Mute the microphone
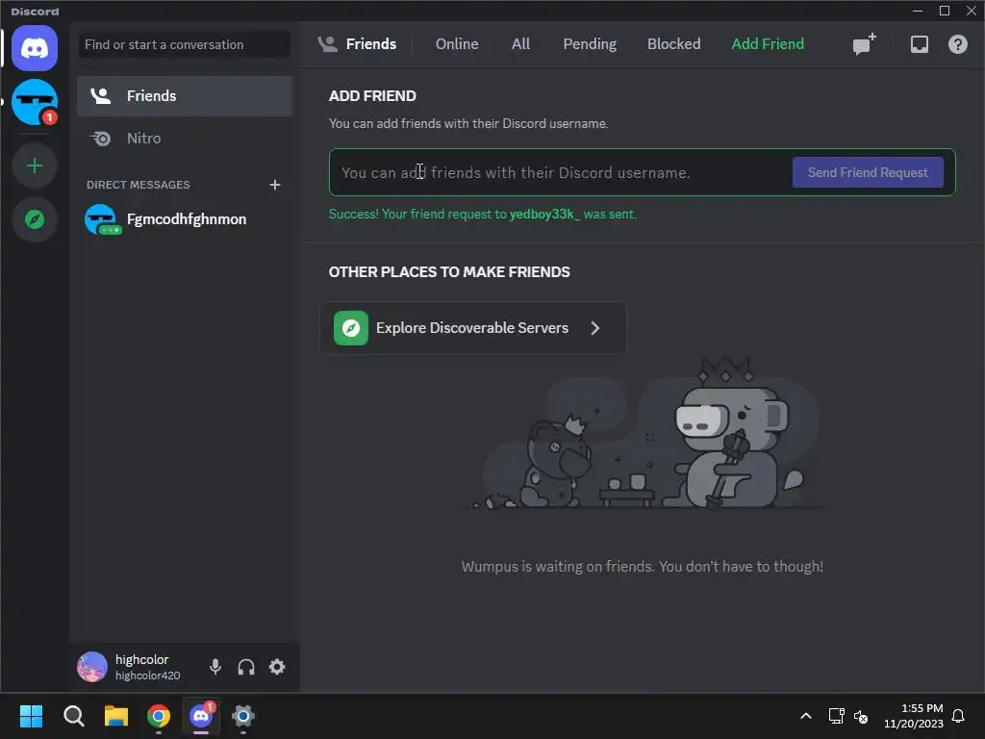 [x=215, y=667]
